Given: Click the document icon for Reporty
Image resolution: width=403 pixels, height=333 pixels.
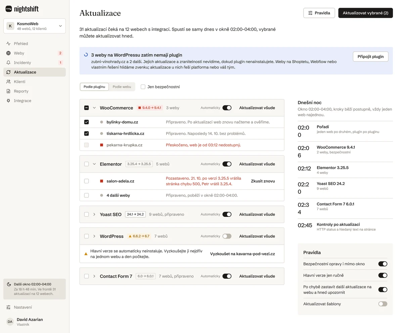Looking at the screenshot, I should [x=8, y=91].
